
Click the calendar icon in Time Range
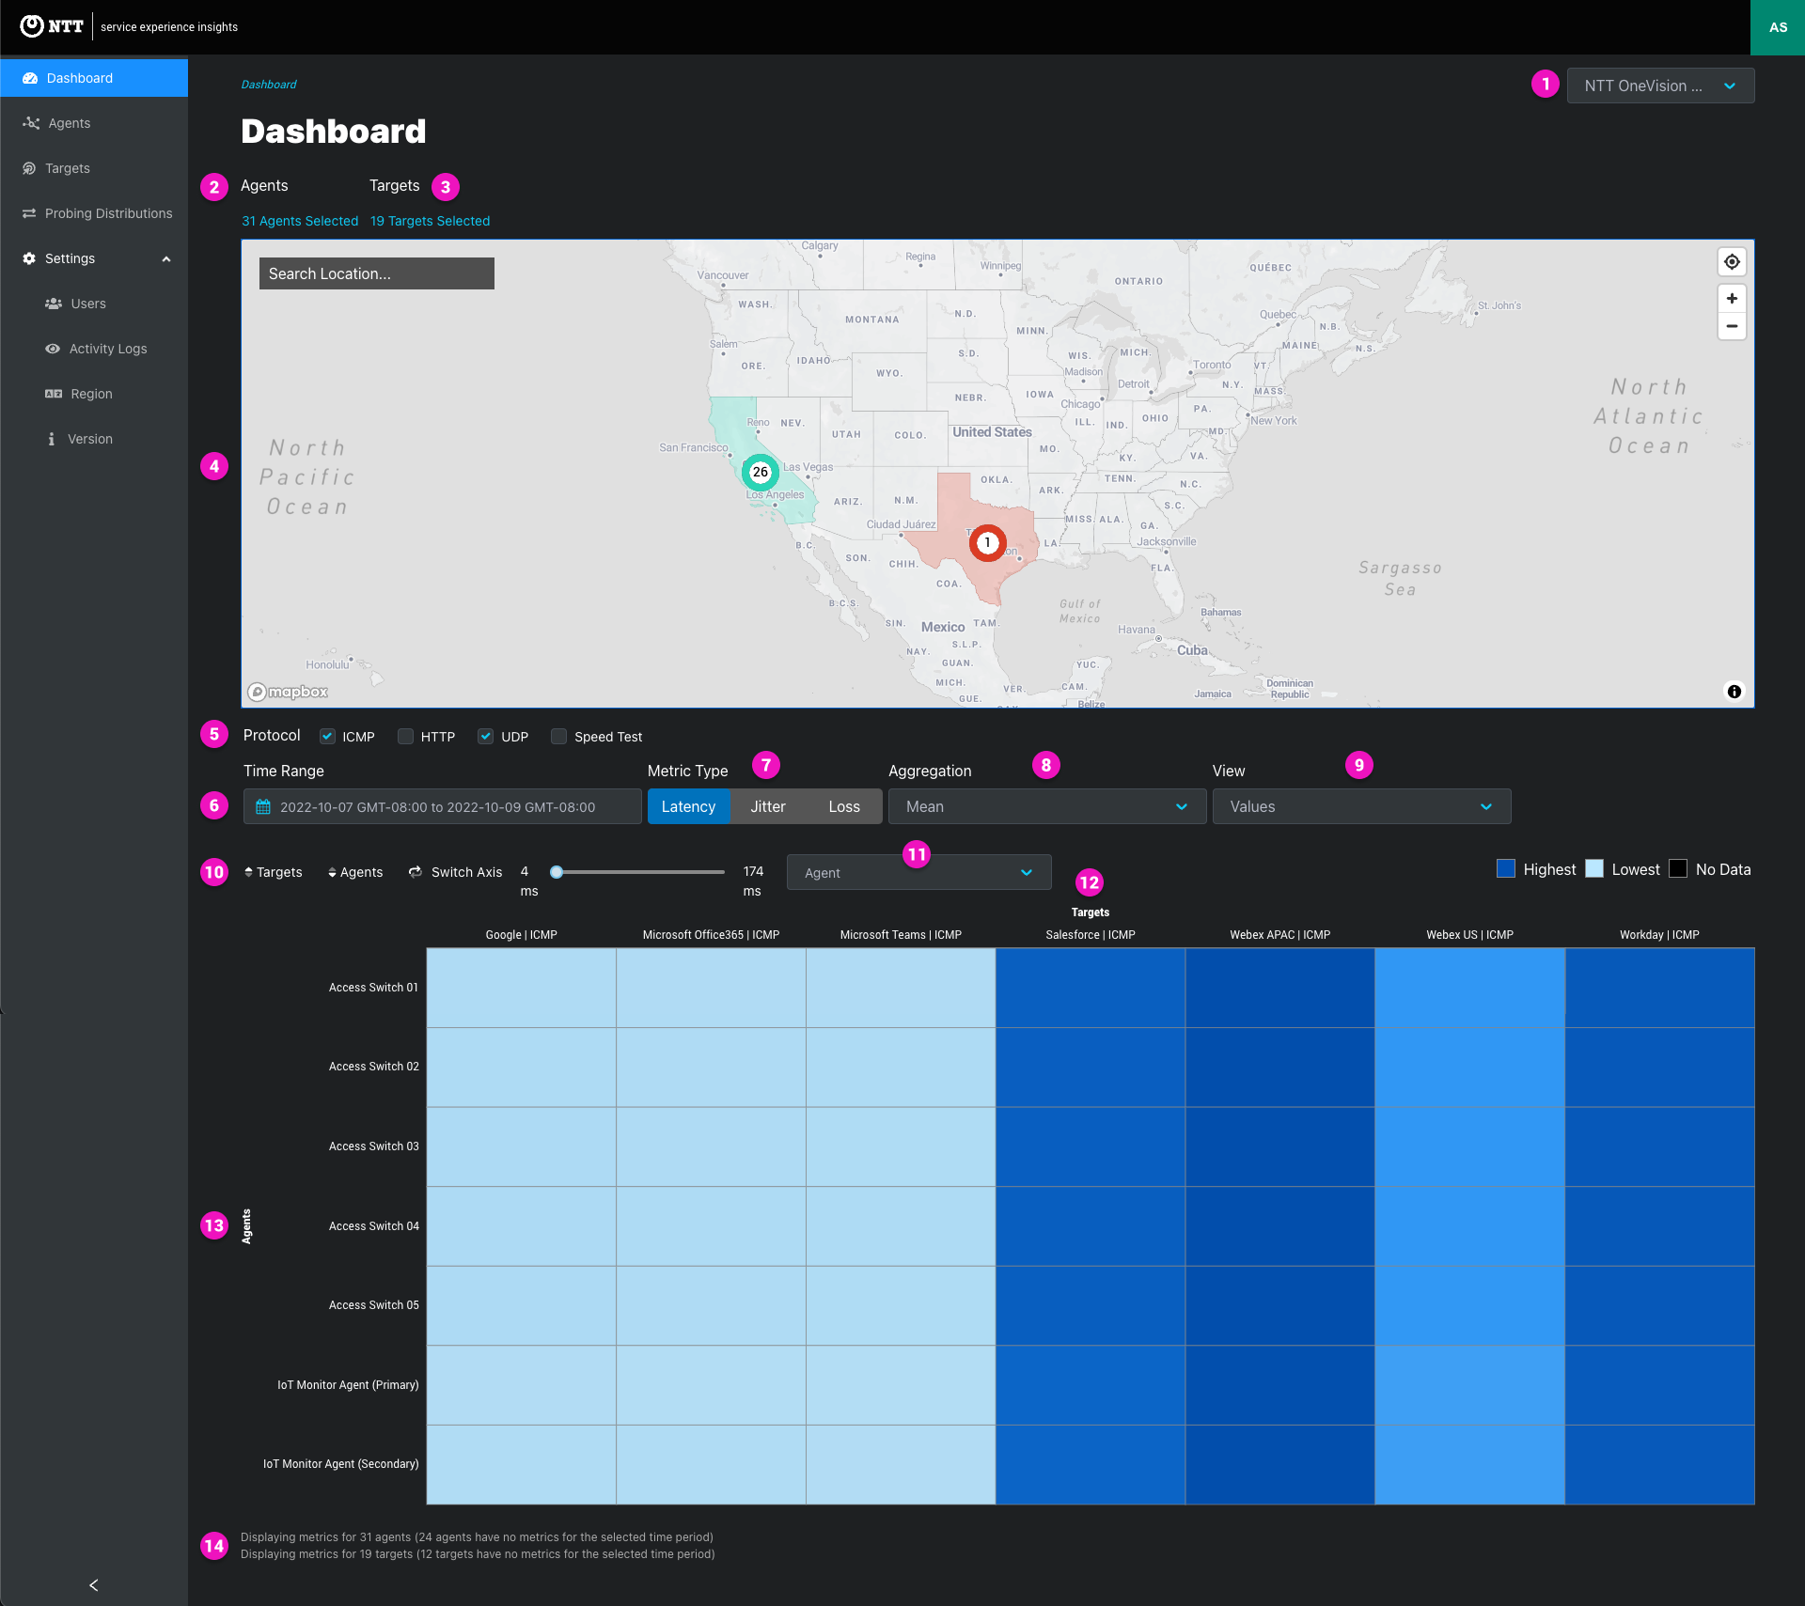point(263,806)
